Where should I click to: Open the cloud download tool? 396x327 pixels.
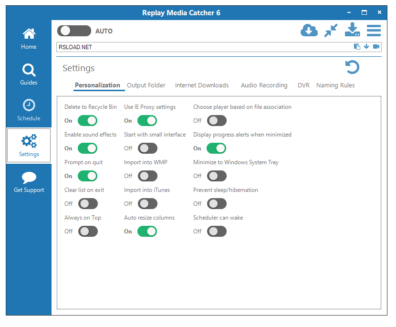[x=309, y=30]
